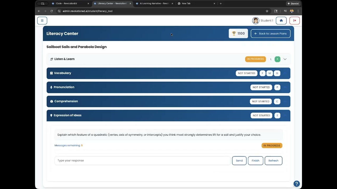Open the hamburger menu button

tap(42, 20)
